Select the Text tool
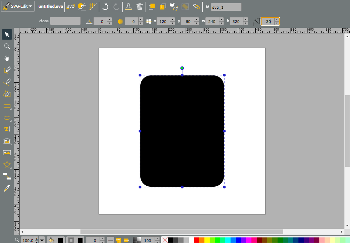Image resolution: width=350 pixels, height=243 pixels. coord(7,129)
